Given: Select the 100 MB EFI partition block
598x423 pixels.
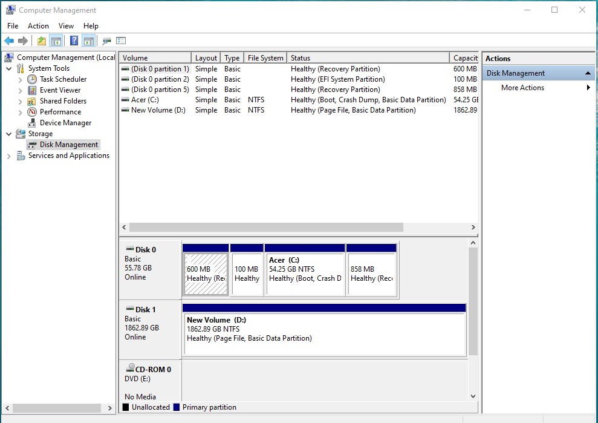Looking at the screenshot, I should [247, 271].
